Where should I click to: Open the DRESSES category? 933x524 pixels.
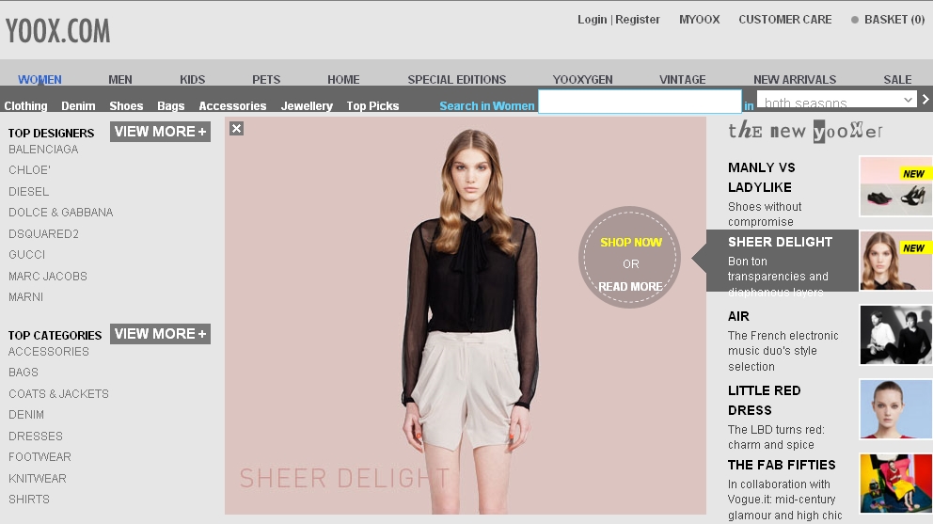35,437
